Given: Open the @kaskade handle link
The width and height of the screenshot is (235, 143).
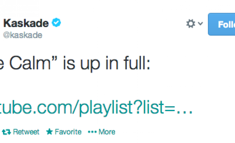Looking at the screenshot, I should [x=22, y=35].
